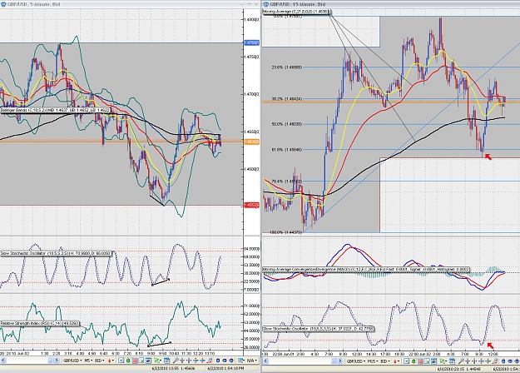Click the blue plus icon right of magnifier, 5-Minute toolbar
The image size is (520, 373).
click(x=182, y=361)
